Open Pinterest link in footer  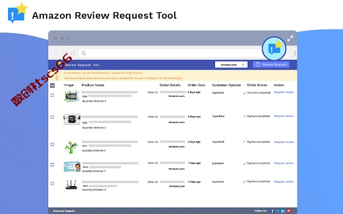coord(289,211)
